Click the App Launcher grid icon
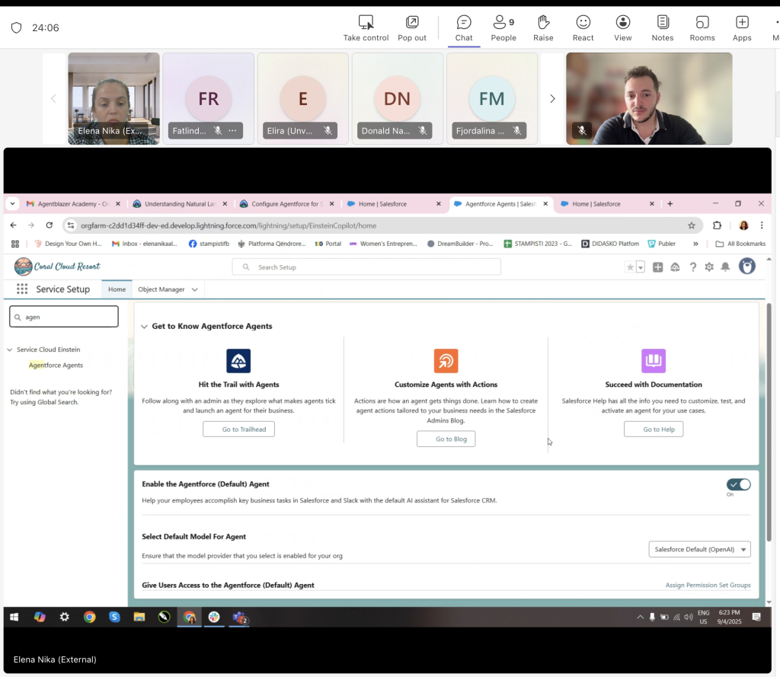780x677 pixels. click(22, 289)
